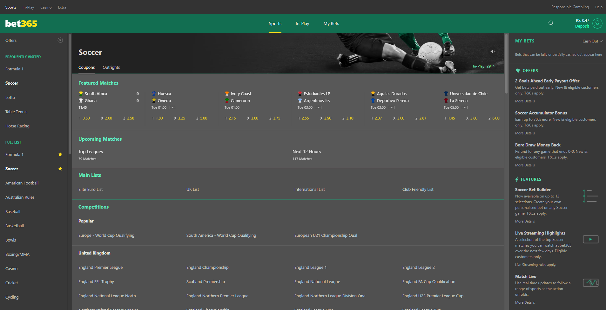Viewport: 606px width, 310px height.
Task: Open Scotland Premiership competition
Action: (x=205, y=281)
